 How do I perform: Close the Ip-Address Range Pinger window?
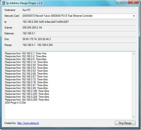(133, 2)
